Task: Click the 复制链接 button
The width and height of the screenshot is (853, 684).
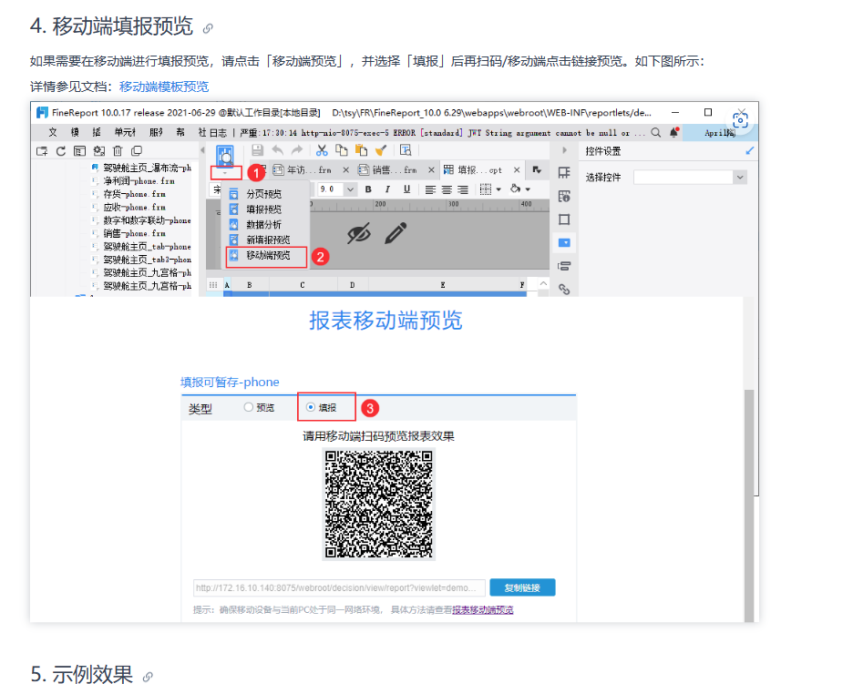Action: [522, 587]
